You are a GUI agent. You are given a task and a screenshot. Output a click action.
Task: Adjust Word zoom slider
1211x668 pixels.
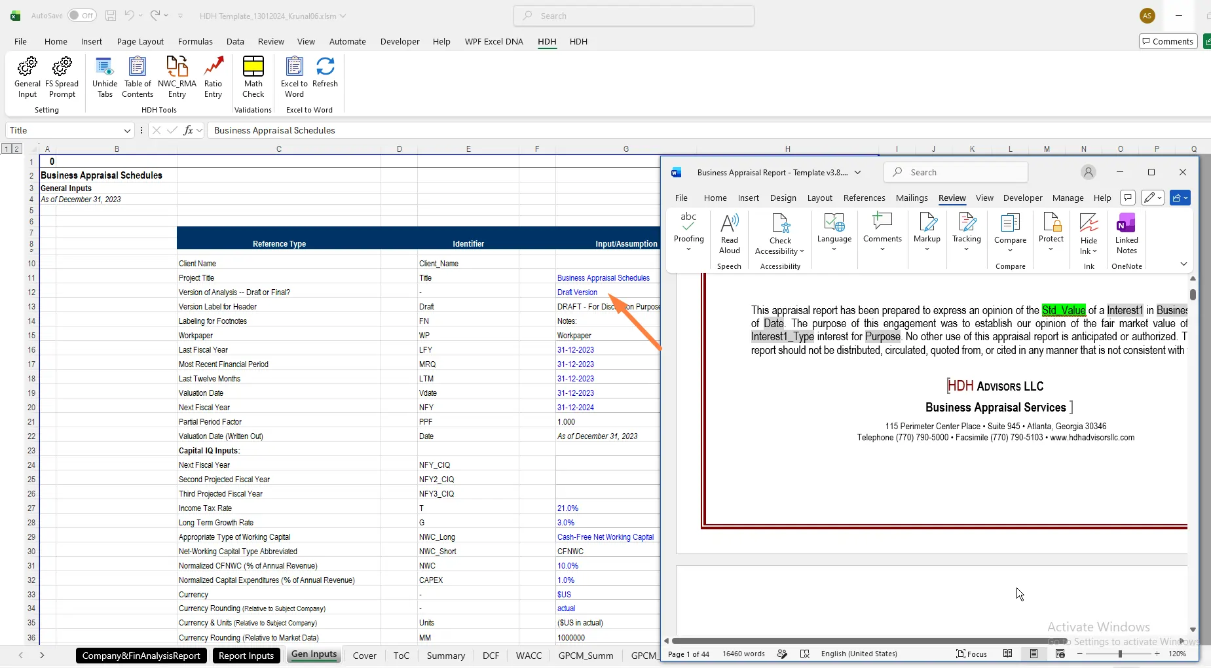tap(1119, 654)
